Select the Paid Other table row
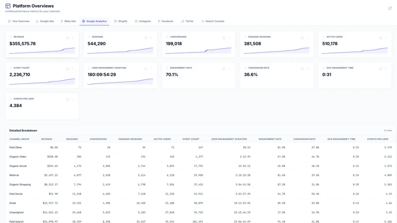The image size is (397, 223). (x=200, y=147)
